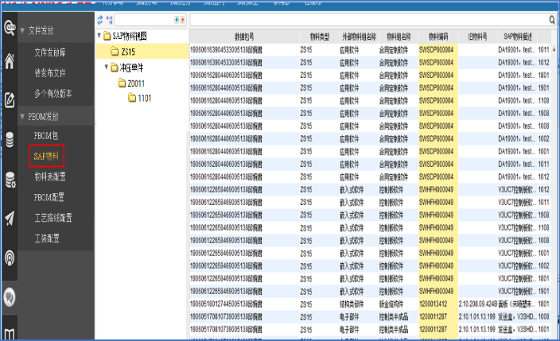Image resolution: width=560 pixels, height=341 pixels.
Task: Open the database settings gear icon
Action: (x=10, y=179)
